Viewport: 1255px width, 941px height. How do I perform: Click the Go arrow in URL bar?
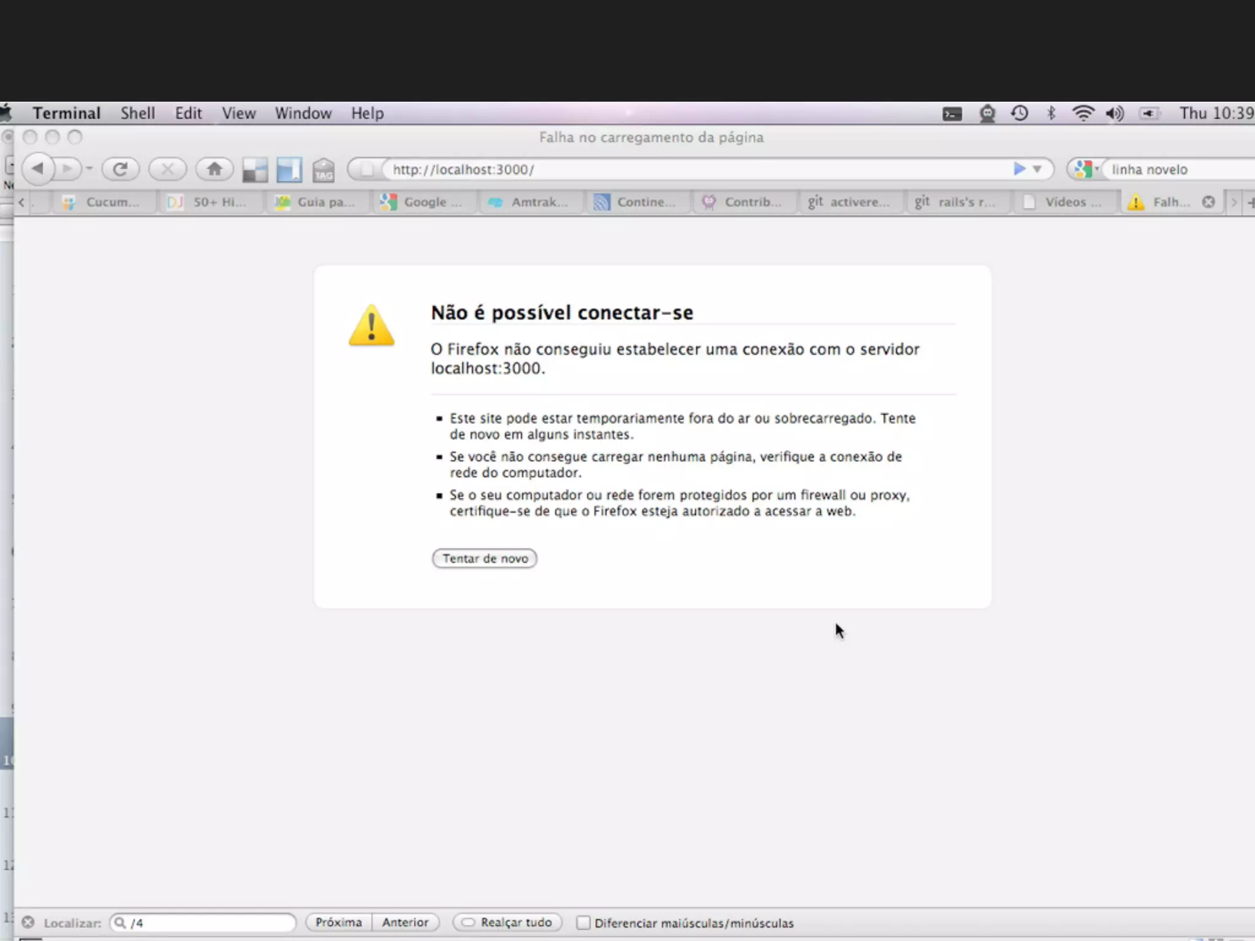click(x=1019, y=168)
